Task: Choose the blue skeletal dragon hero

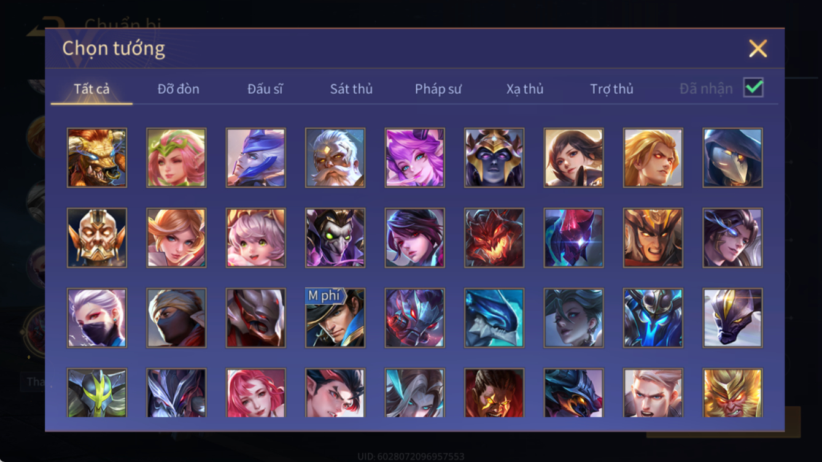Action: pyautogui.click(x=494, y=318)
